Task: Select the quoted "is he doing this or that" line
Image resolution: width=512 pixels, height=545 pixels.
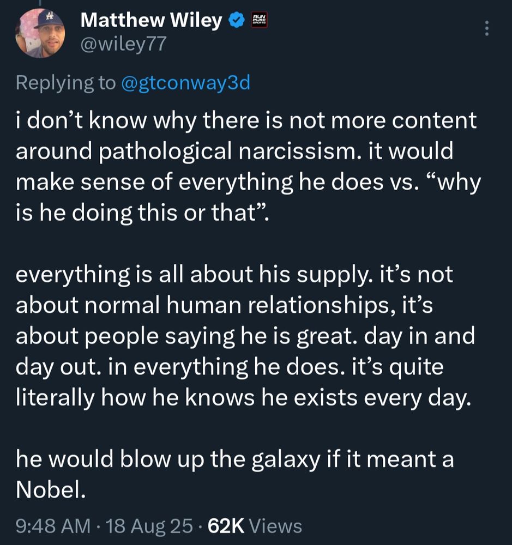Action: (142, 213)
